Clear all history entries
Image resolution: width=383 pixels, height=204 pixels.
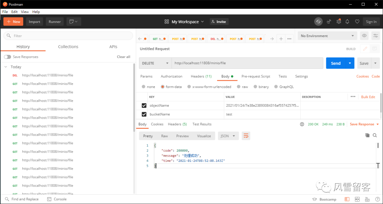(124, 57)
